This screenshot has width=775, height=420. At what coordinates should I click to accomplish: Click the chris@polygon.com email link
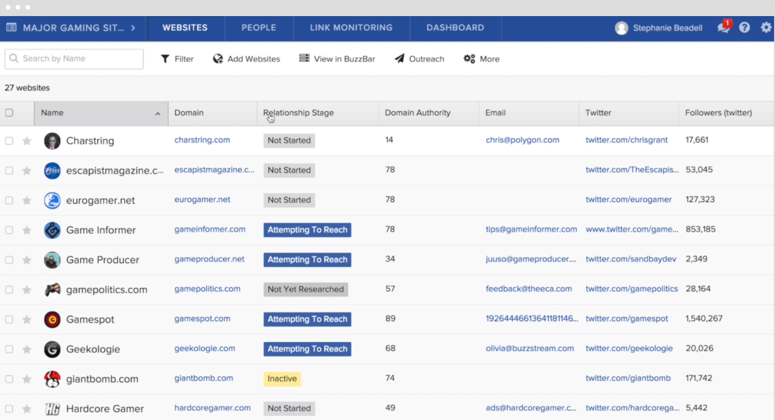click(522, 140)
